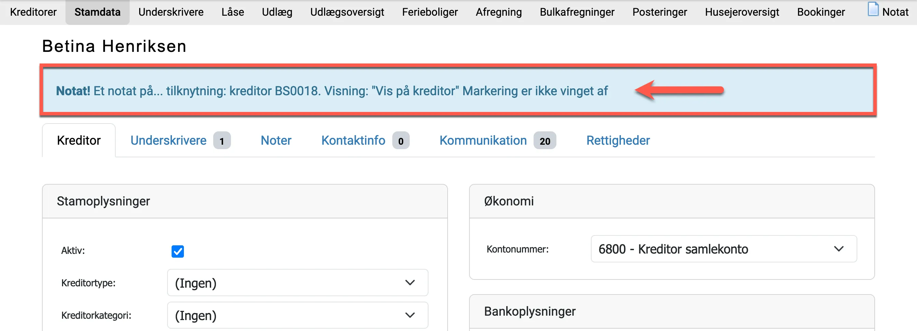
Task: Select the Rettigheder tab
Action: 618,140
